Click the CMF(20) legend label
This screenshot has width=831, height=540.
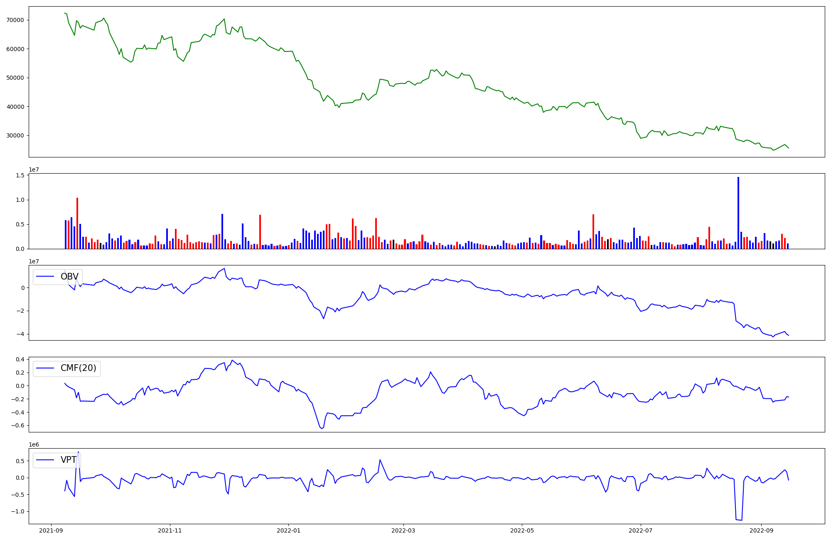(78, 368)
